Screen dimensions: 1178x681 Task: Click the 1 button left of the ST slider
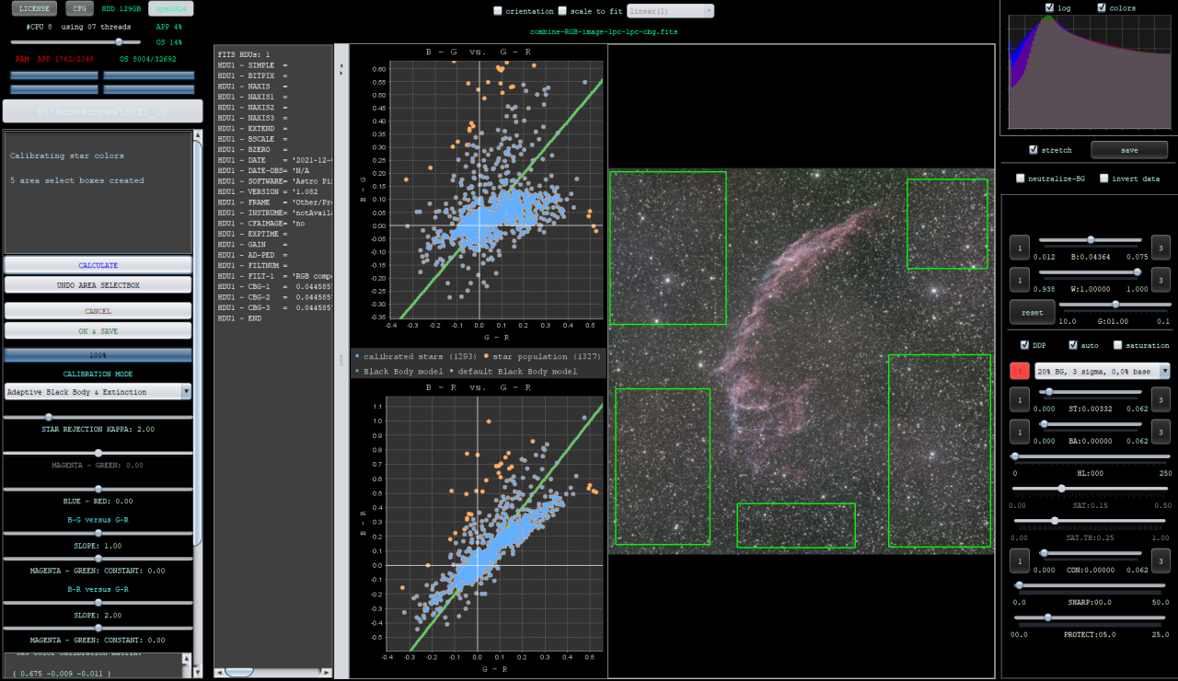point(1020,398)
